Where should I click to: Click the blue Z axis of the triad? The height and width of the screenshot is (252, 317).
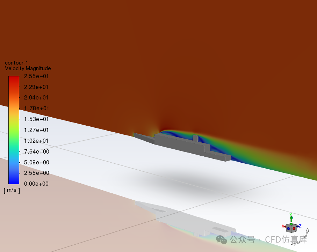tap(299, 226)
